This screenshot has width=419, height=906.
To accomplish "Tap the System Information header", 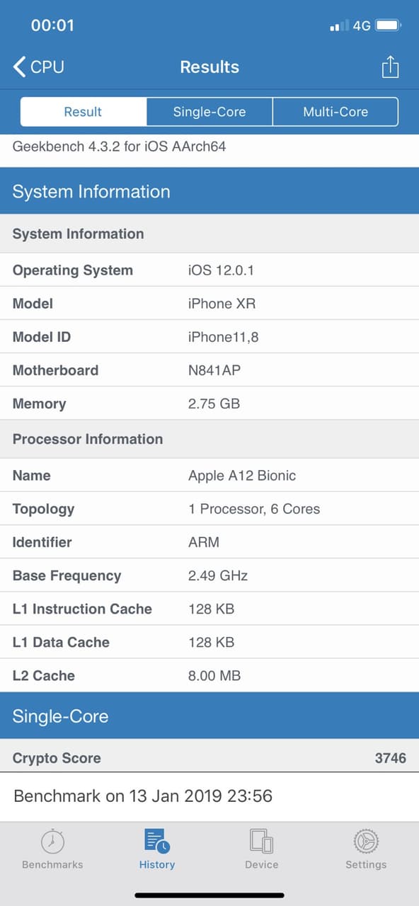I will click(209, 191).
